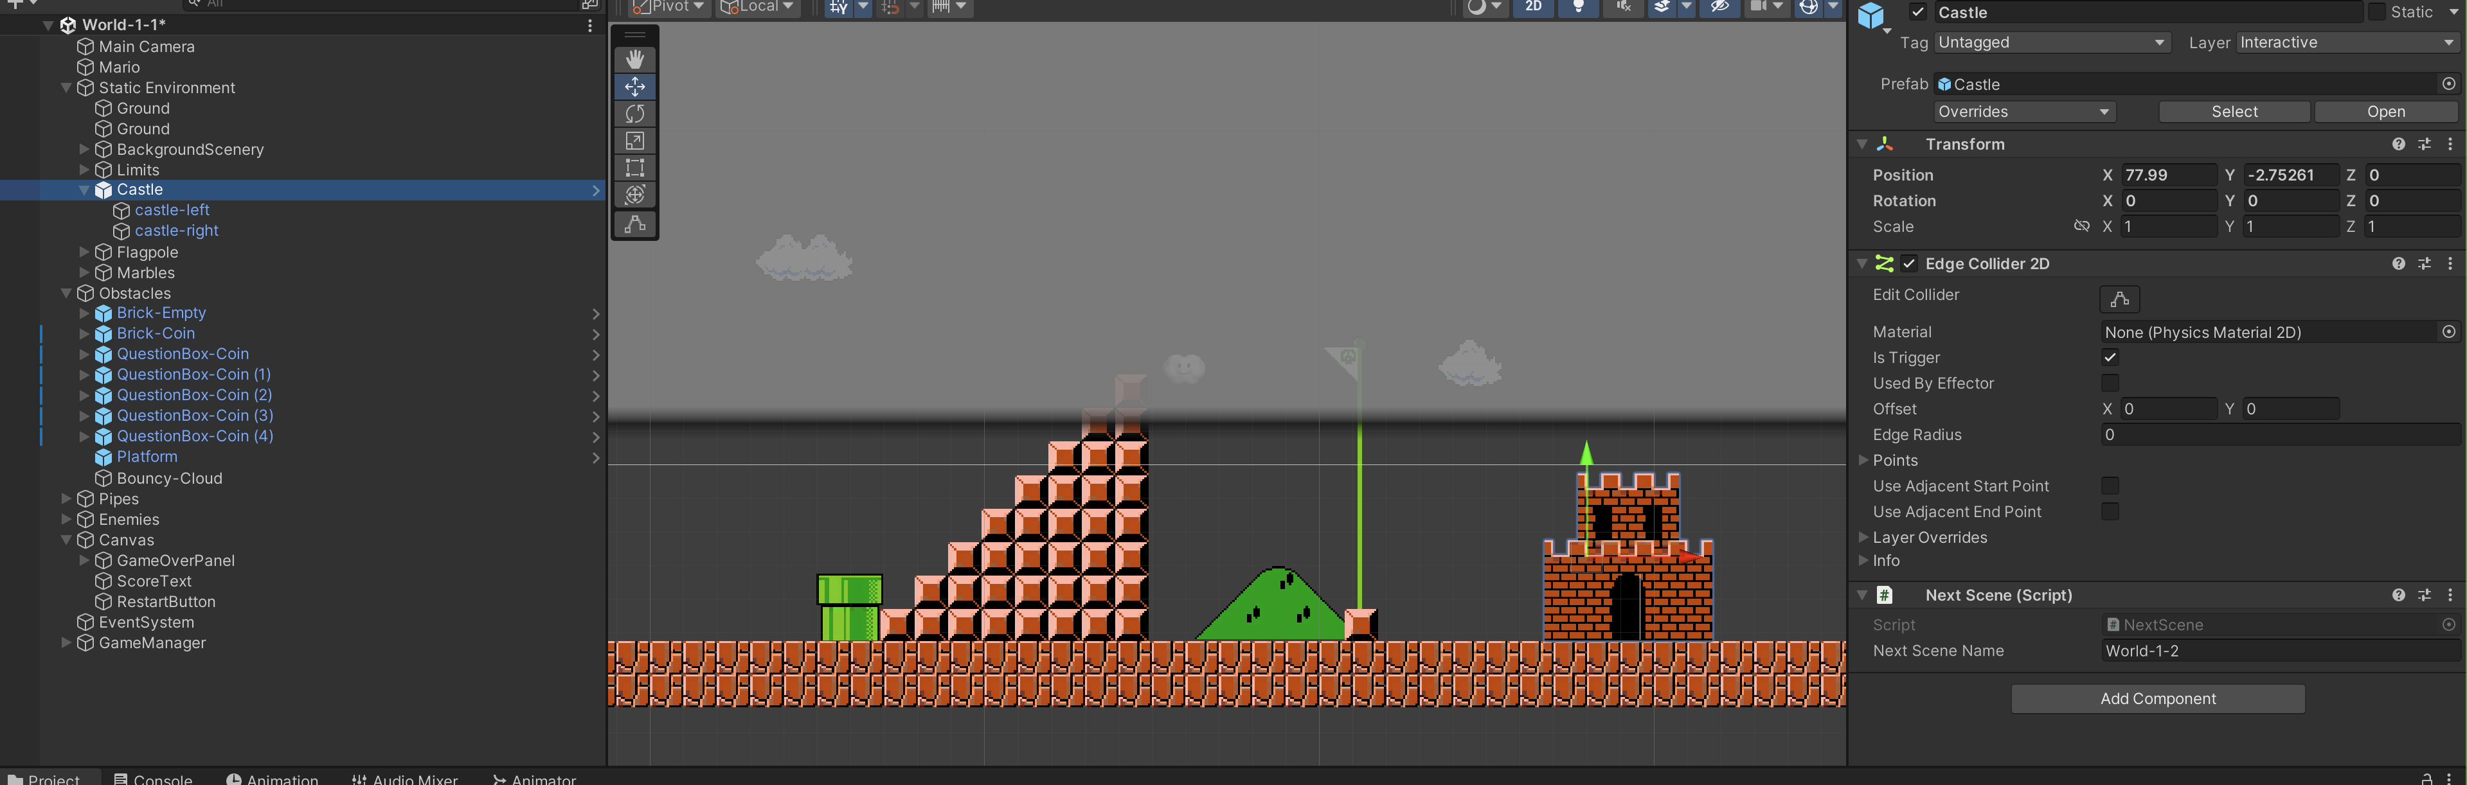Open presets for Next Scene script
2467x785 pixels.
click(x=2424, y=595)
